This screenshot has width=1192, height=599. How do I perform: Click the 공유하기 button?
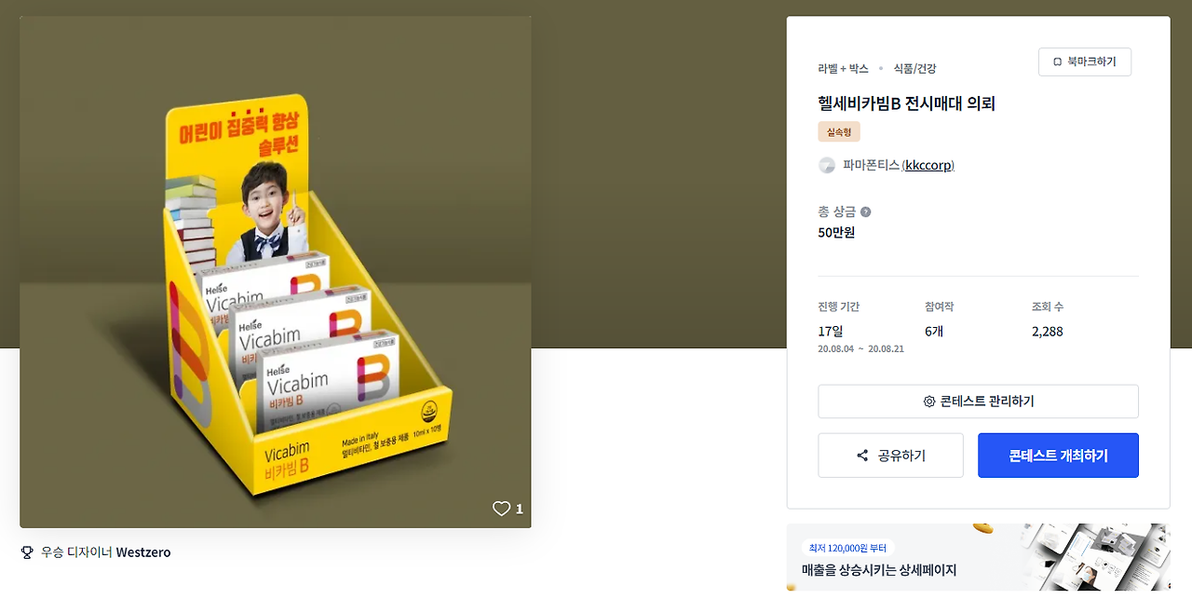click(x=890, y=456)
